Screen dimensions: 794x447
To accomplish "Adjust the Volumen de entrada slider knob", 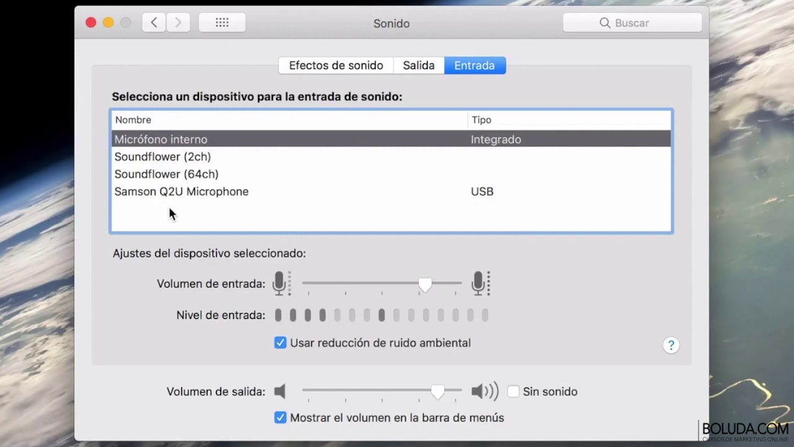I will tap(425, 284).
